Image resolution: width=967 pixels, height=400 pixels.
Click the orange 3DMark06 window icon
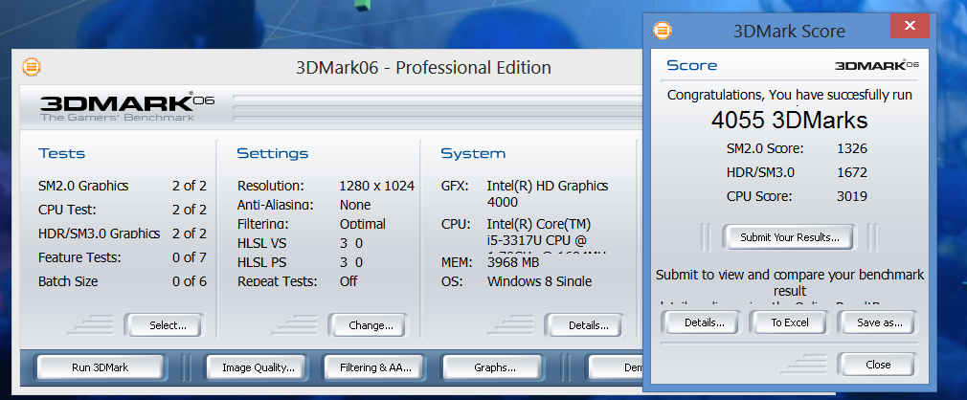(x=32, y=67)
